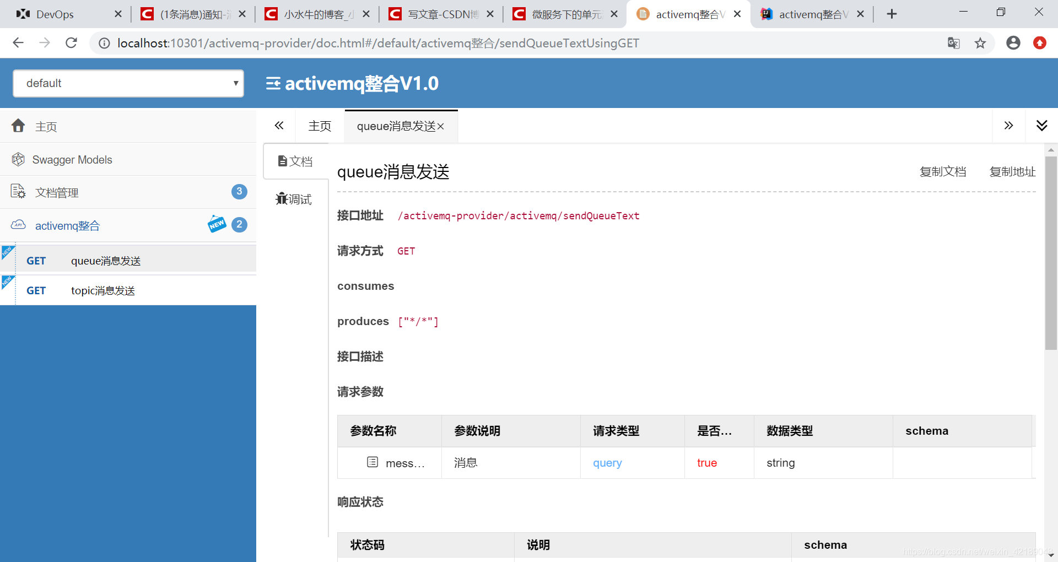Open Swagger Models in the sidebar
Screen dimensions: 1058x562
pos(128,159)
